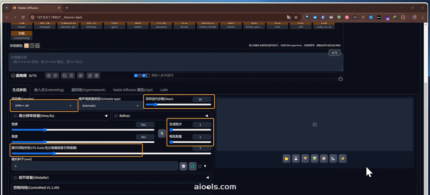Screen dimensions: 430x195
Task: Adjust the 宽度 width slider
Action: tap(83, 130)
